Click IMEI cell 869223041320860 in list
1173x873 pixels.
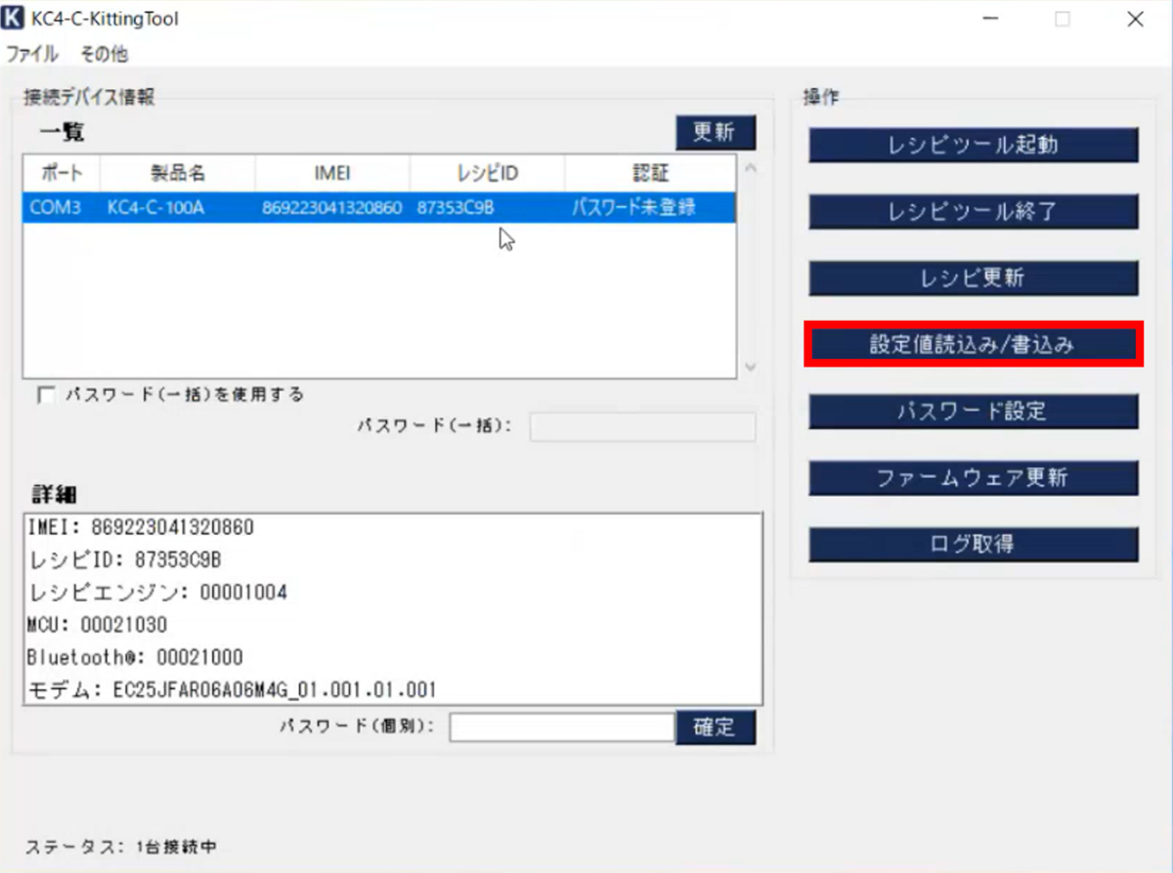332,207
